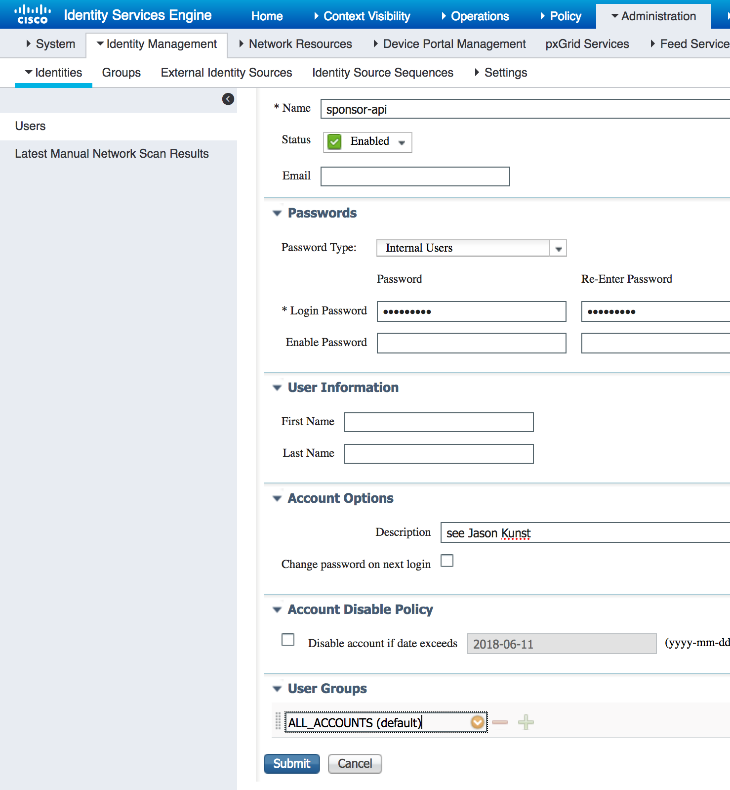Expand the Settings tab
Screen dimensions: 730x790
coord(501,73)
